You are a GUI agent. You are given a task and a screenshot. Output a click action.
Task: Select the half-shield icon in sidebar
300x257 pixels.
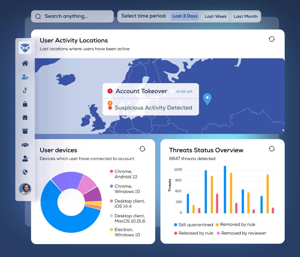point(25,172)
